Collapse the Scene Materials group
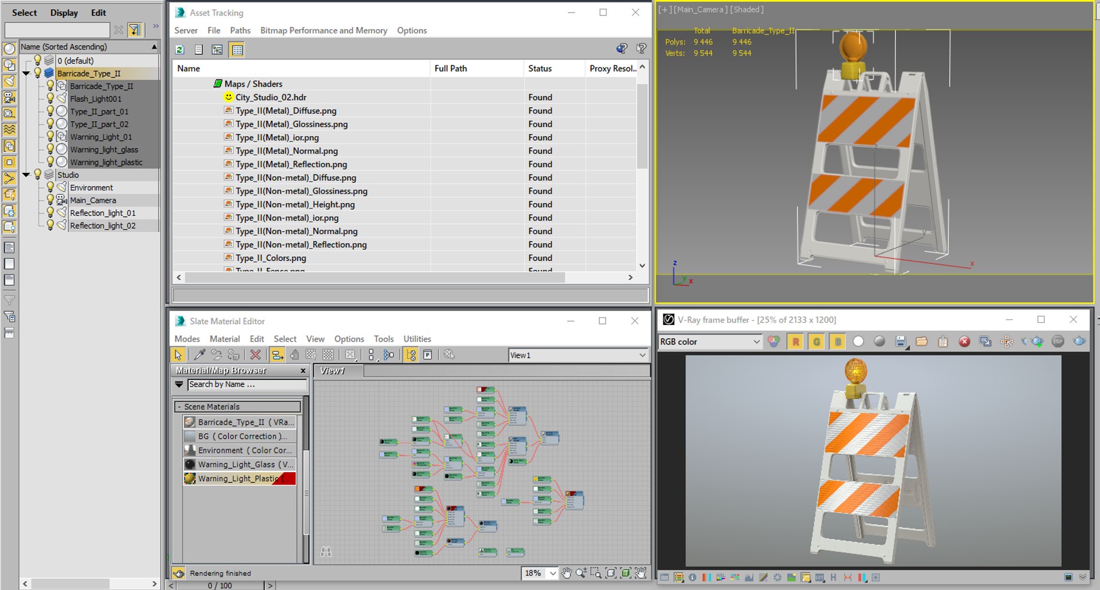 (x=179, y=406)
